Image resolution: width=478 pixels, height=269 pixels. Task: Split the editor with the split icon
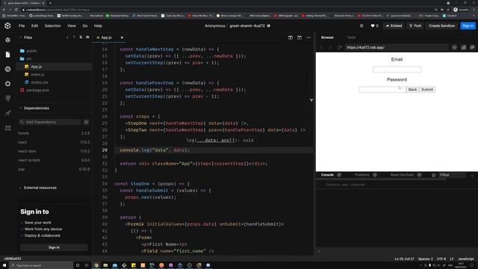[x=291, y=37]
